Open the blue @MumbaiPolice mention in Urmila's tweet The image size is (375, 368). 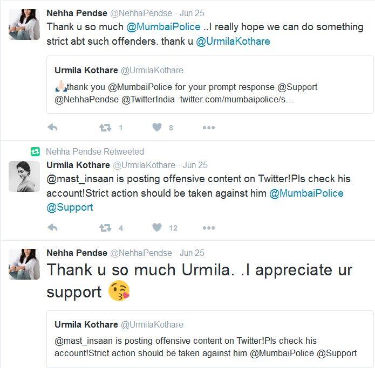tap(306, 193)
